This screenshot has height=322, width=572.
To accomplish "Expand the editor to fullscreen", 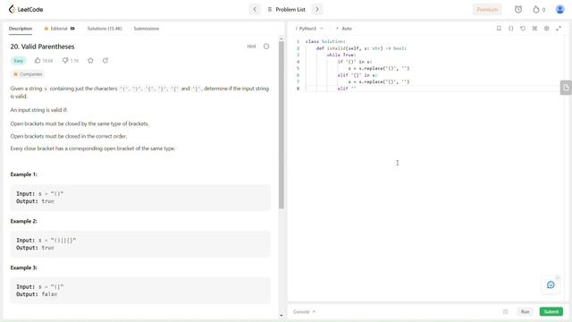I will (x=559, y=29).
